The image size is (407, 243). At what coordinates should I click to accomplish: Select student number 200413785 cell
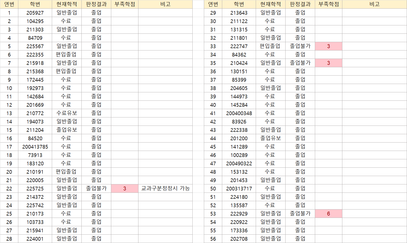35,147
